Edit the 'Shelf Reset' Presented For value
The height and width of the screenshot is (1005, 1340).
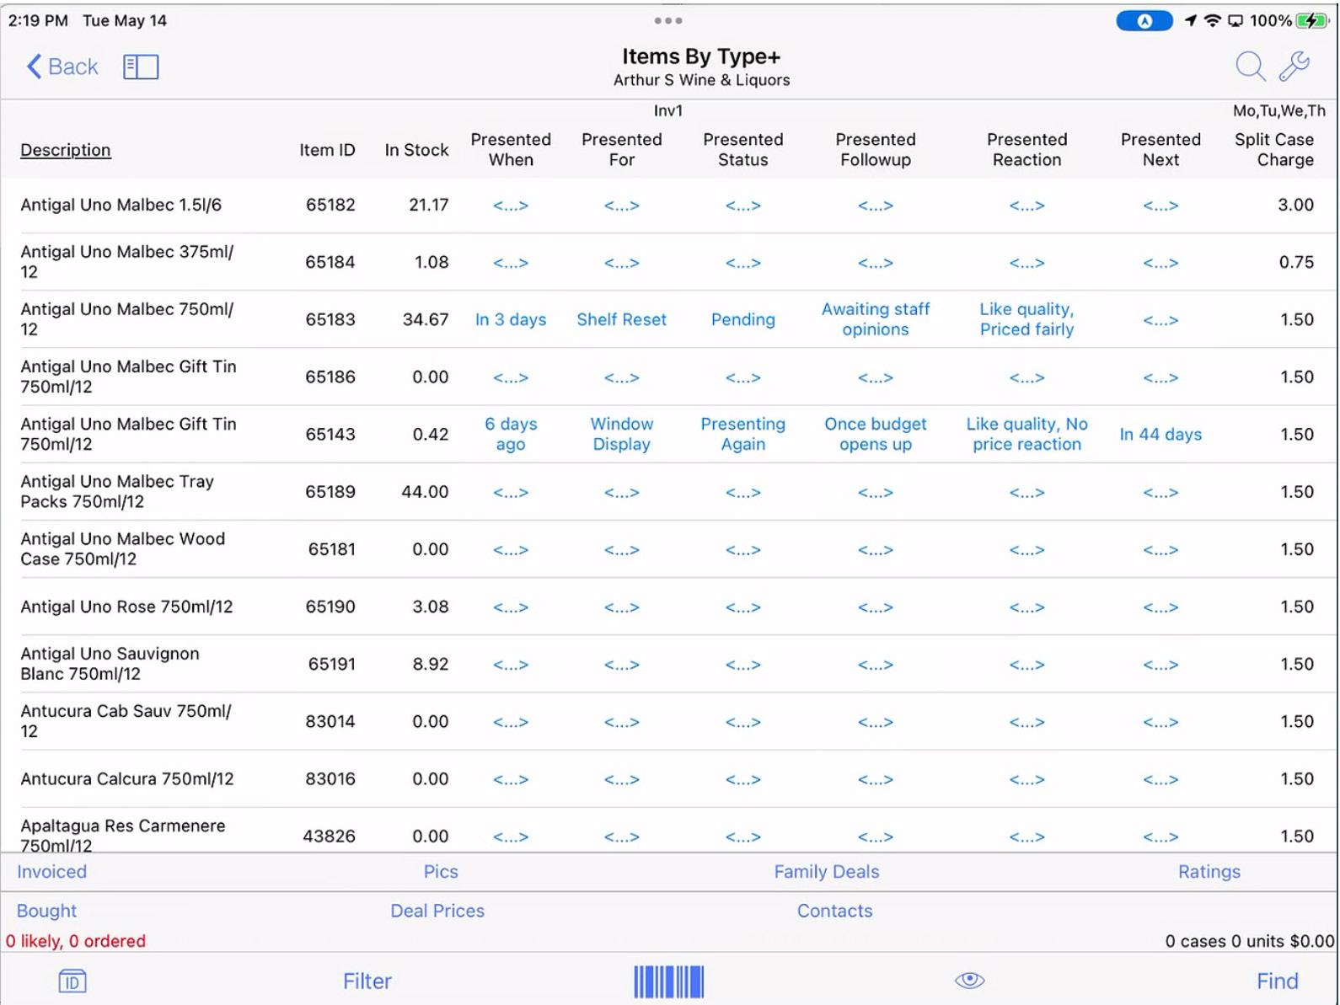point(622,320)
